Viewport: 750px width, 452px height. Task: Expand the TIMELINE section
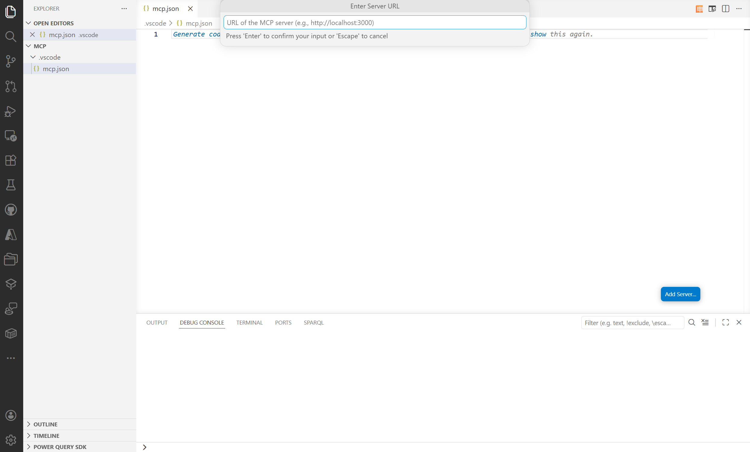pyautogui.click(x=29, y=435)
